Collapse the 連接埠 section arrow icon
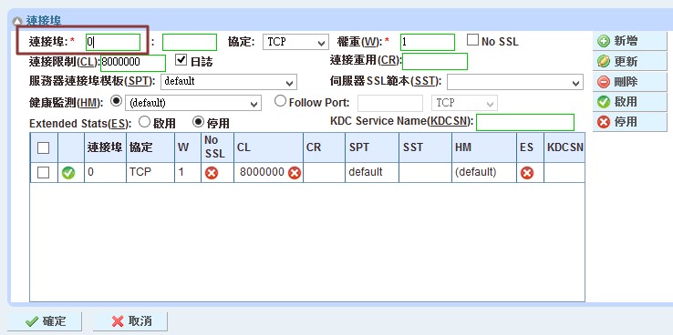Screen dimensions: 673x335 click(17, 21)
